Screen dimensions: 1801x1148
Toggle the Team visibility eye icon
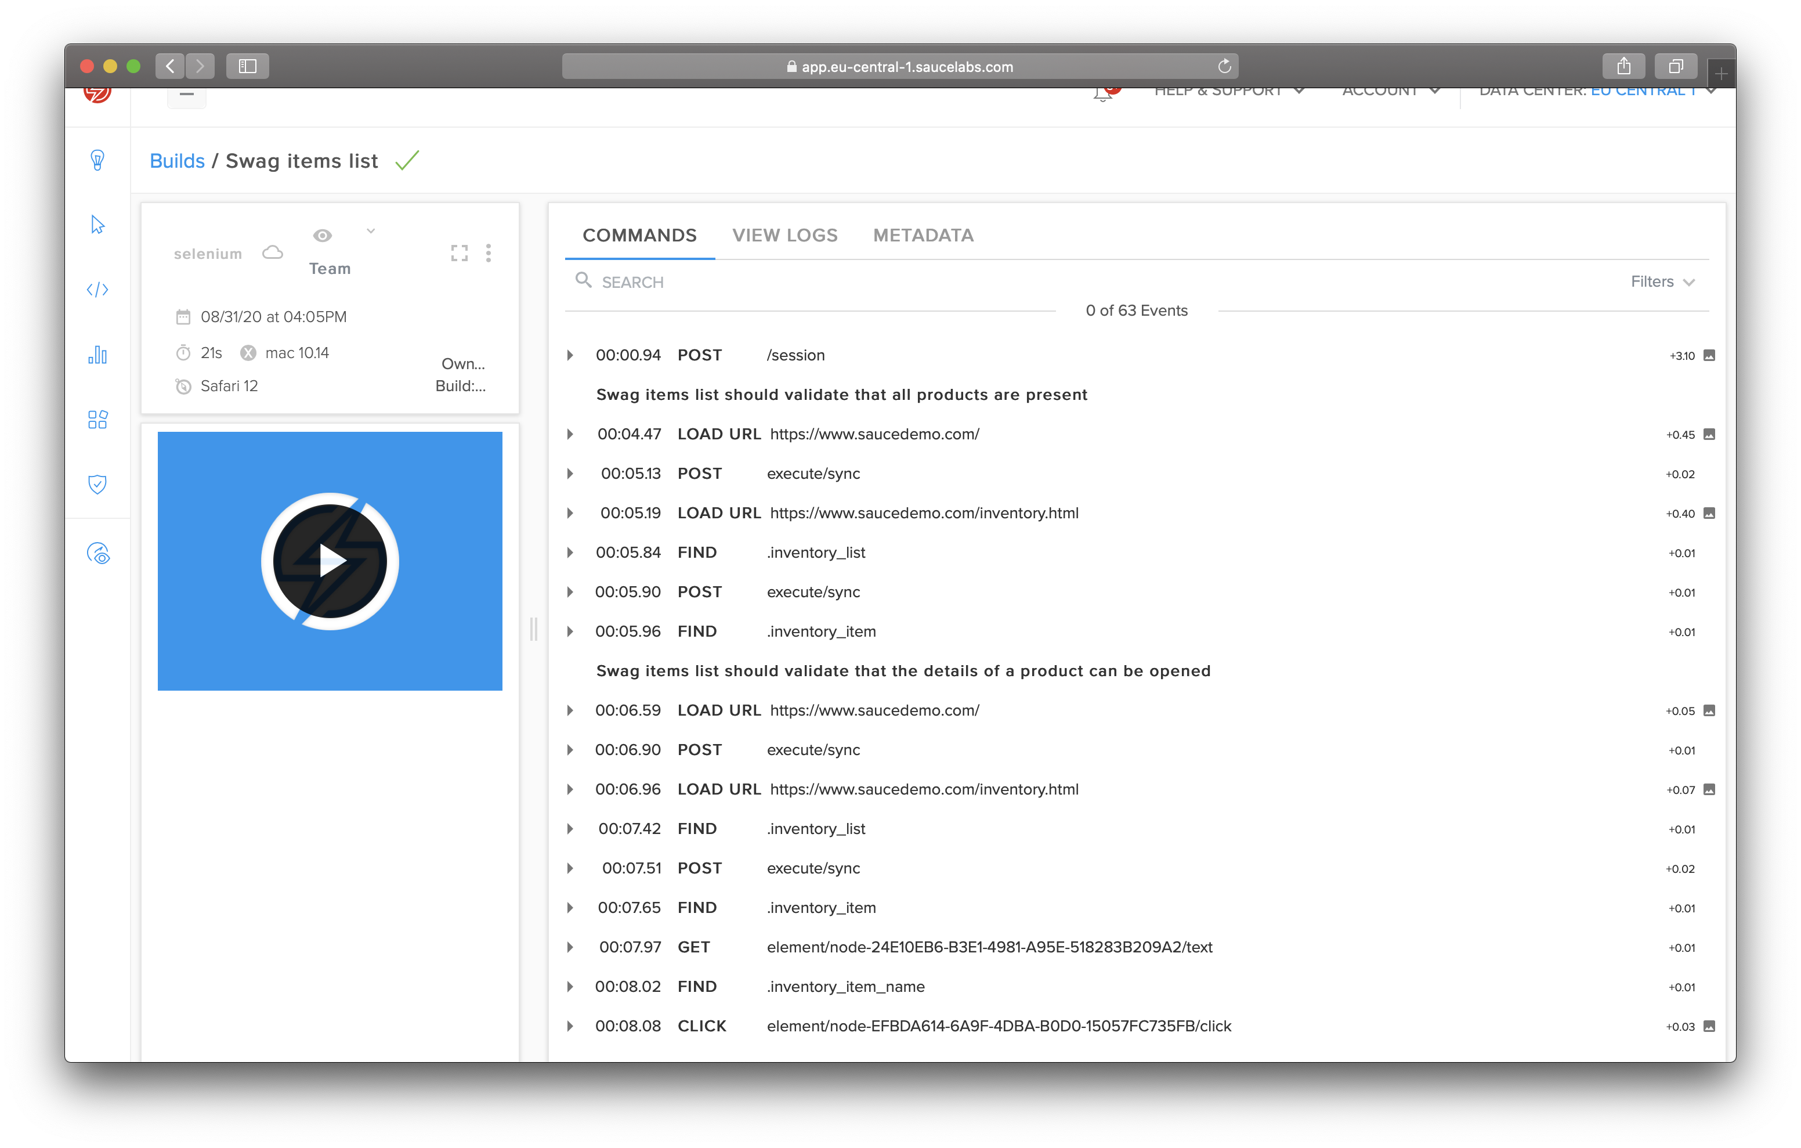click(323, 236)
